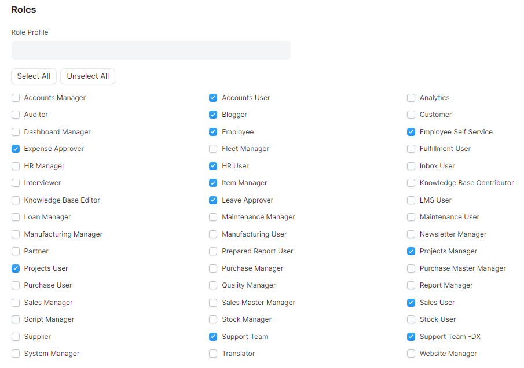Click the Select All button
The width and height of the screenshot is (524, 368).
click(x=34, y=76)
